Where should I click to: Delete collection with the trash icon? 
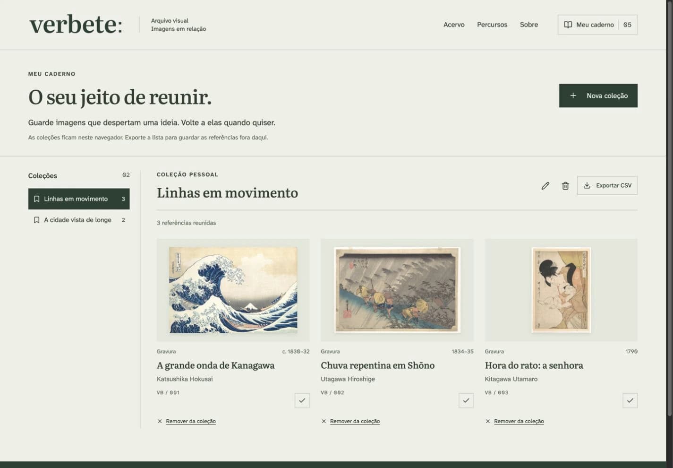coord(565,186)
